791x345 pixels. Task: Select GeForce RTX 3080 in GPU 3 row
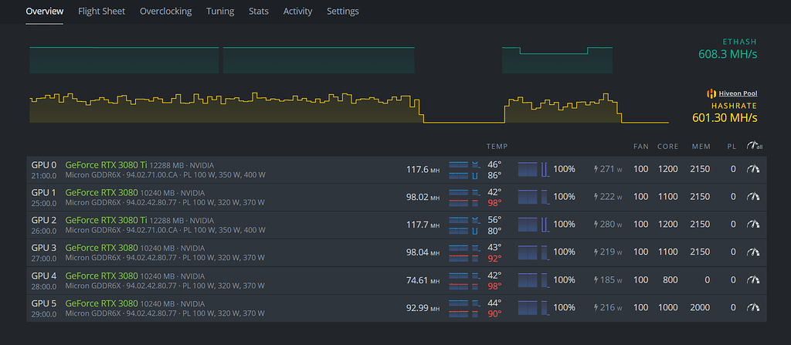click(101, 248)
